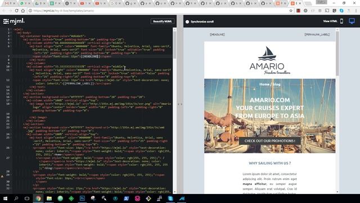
Task: Open the browser home page
Action: pyautogui.click(x=22, y=11)
